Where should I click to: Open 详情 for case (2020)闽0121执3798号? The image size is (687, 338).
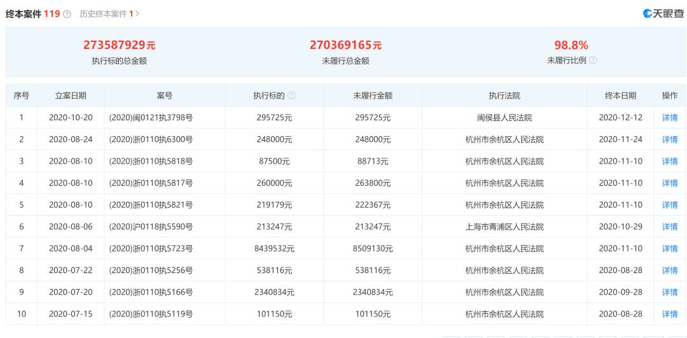(x=669, y=118)
